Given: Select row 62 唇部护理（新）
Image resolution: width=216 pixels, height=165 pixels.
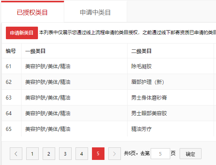Looking at the screenshot, I should point(148,82).
